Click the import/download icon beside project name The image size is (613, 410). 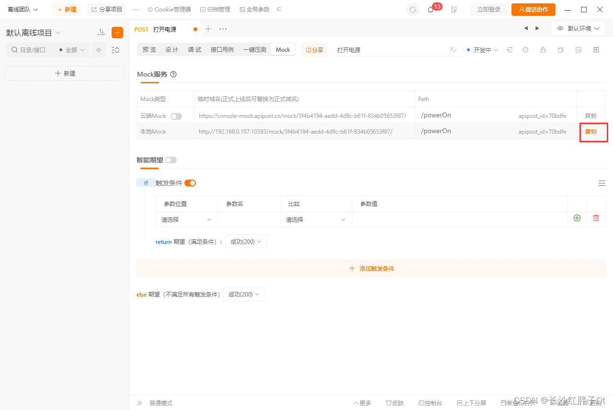[x=101, y=32]
